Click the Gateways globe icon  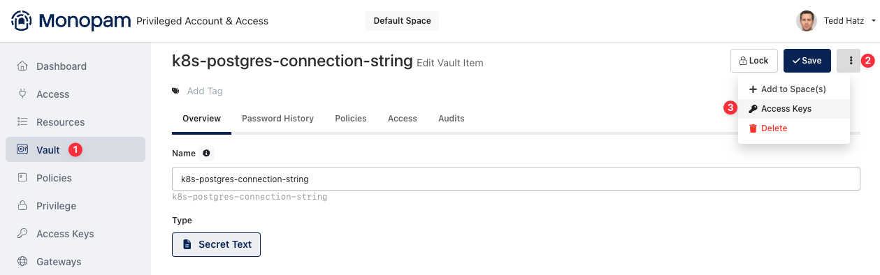22,262
